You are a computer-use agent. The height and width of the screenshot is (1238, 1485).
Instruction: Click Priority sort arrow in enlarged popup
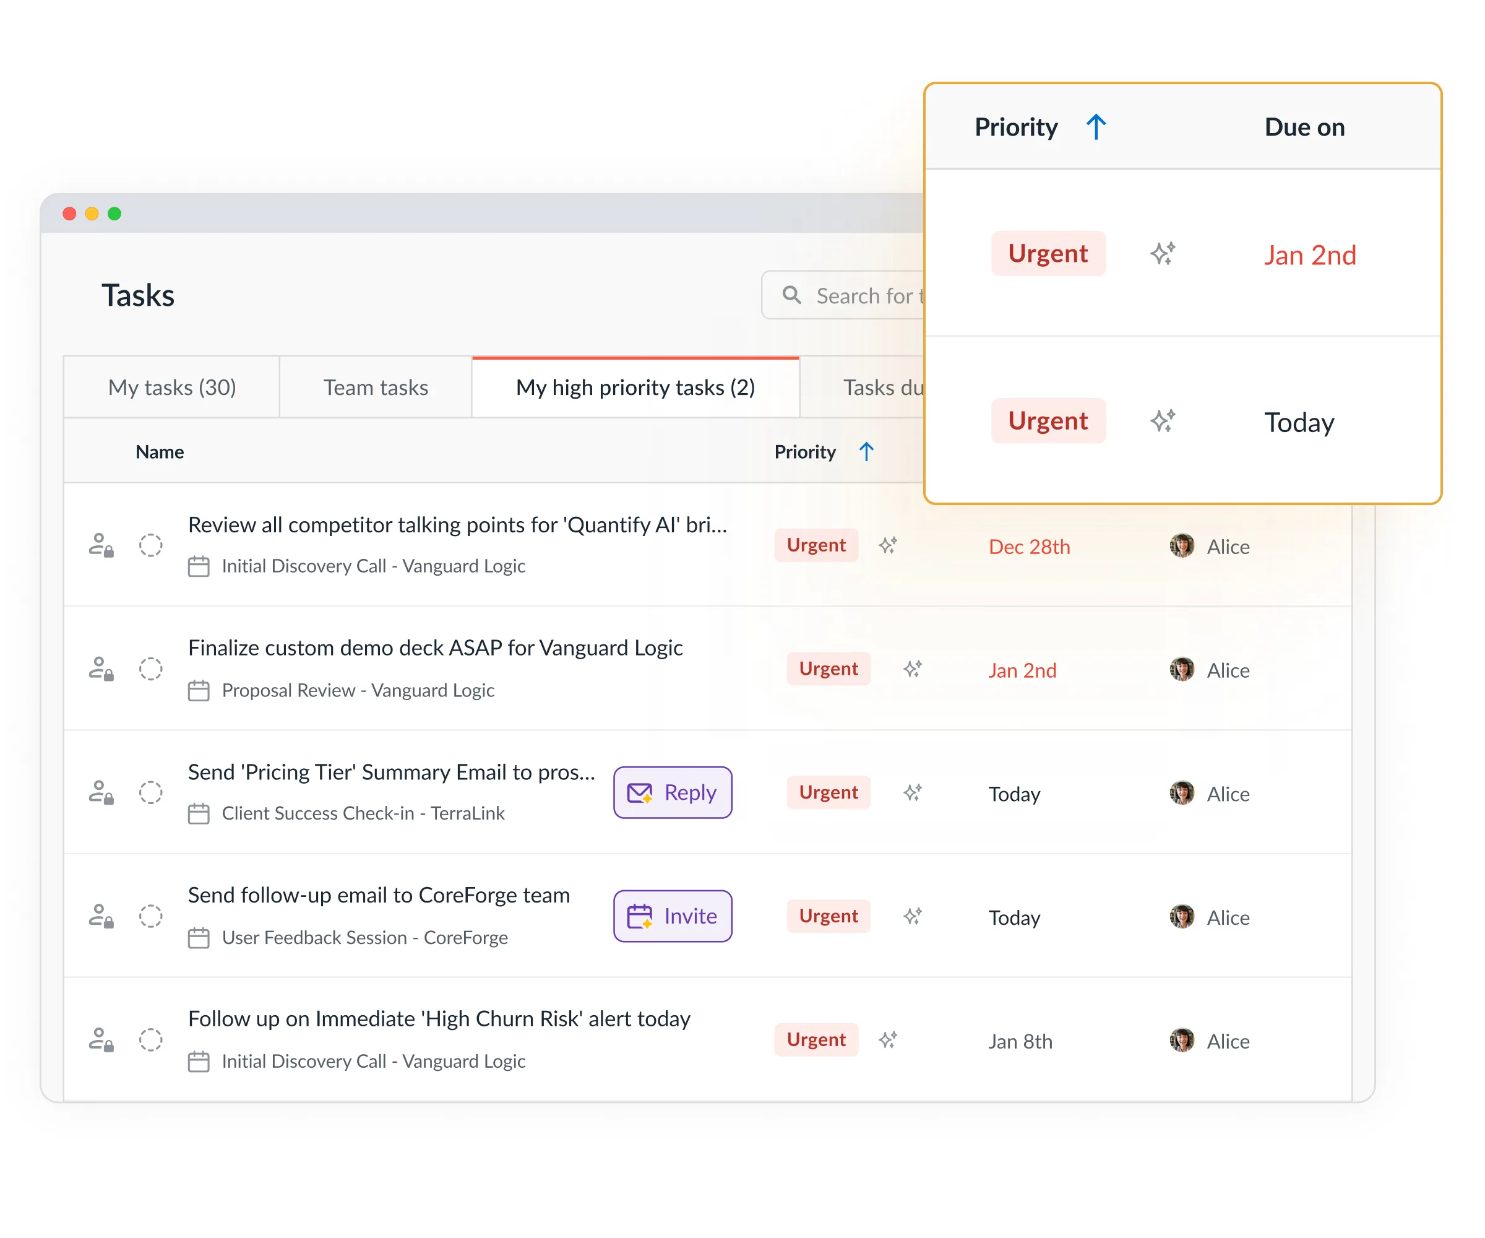[x=1096, y=128]
